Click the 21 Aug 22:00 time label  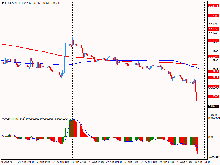[26, 162]
